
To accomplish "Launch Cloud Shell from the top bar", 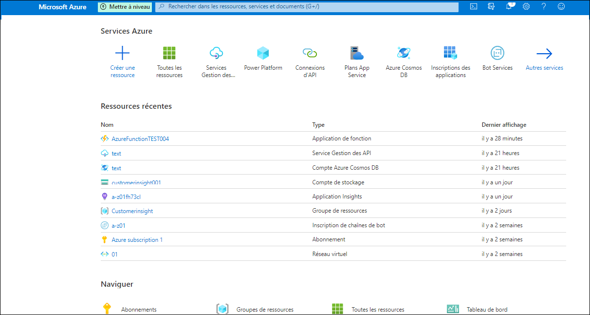I will point(473,6).
